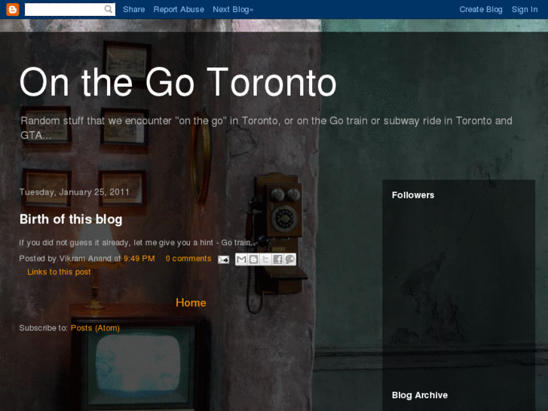
Task: Click Sign In link
Action: click(524, 10)
